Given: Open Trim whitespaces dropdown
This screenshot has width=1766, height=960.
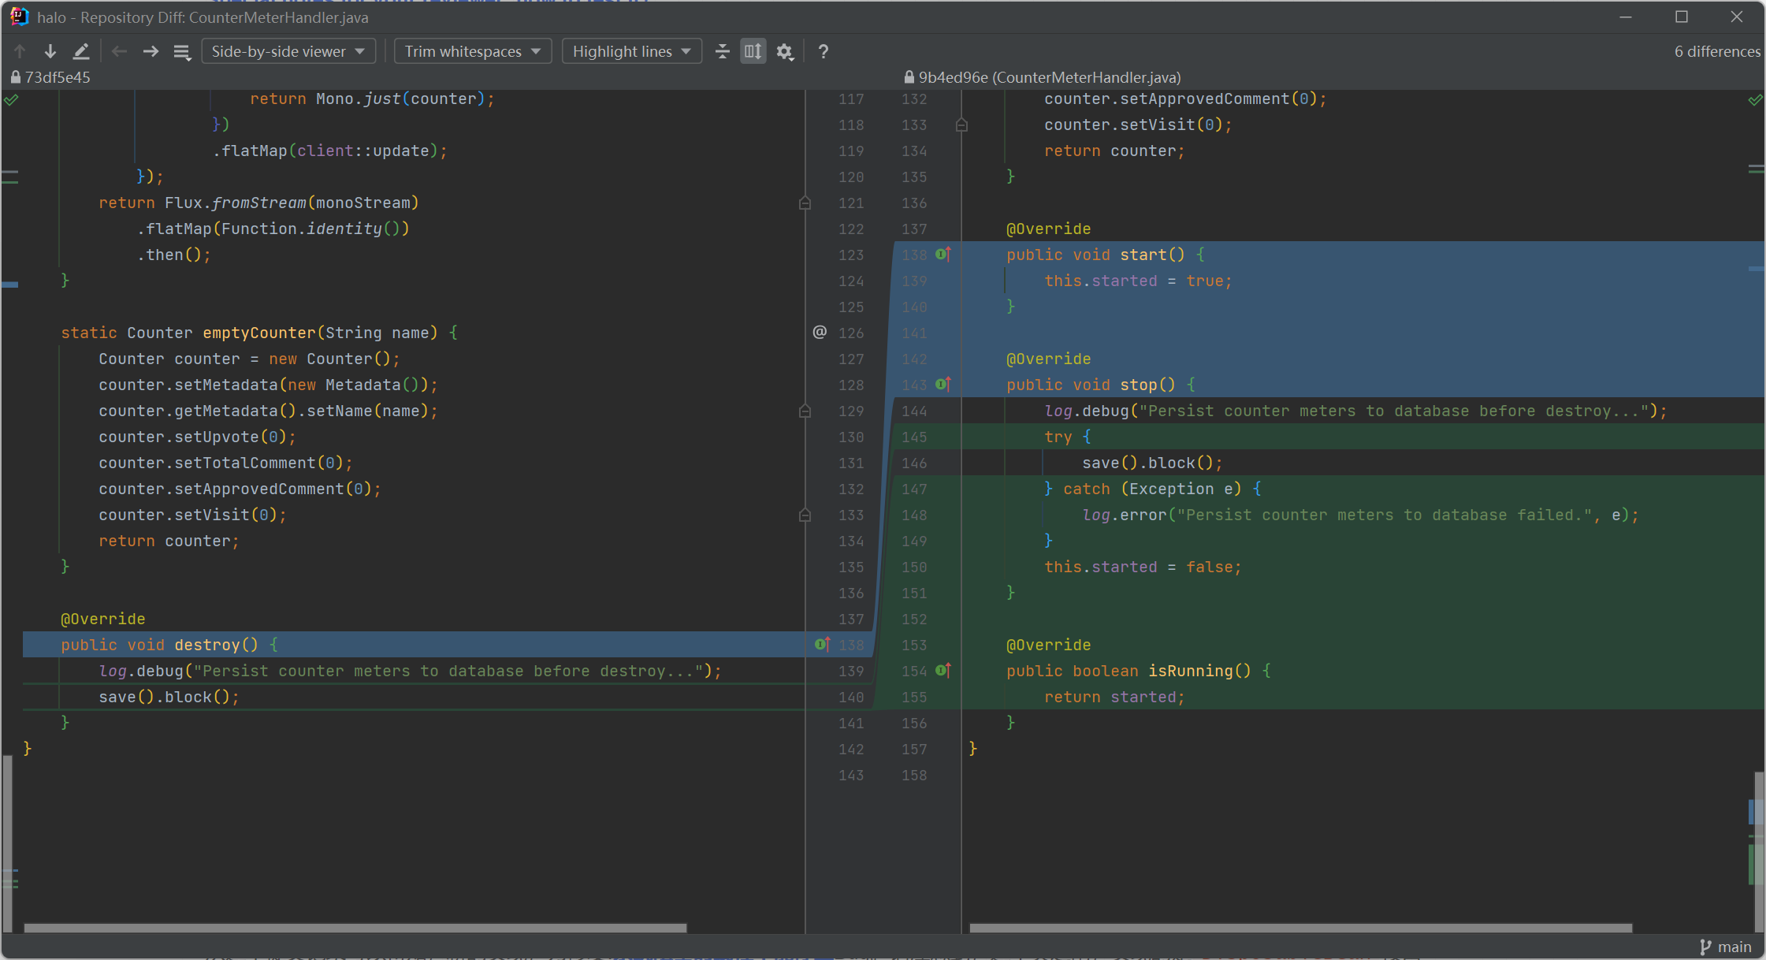Looking at the screenshot, I should click(472, 51).
